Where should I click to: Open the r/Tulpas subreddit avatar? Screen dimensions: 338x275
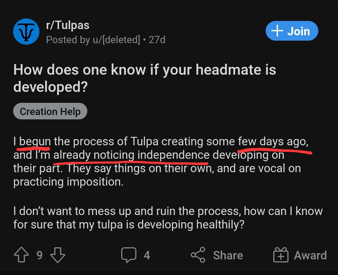pyautogui.click(x=26, y=32)
